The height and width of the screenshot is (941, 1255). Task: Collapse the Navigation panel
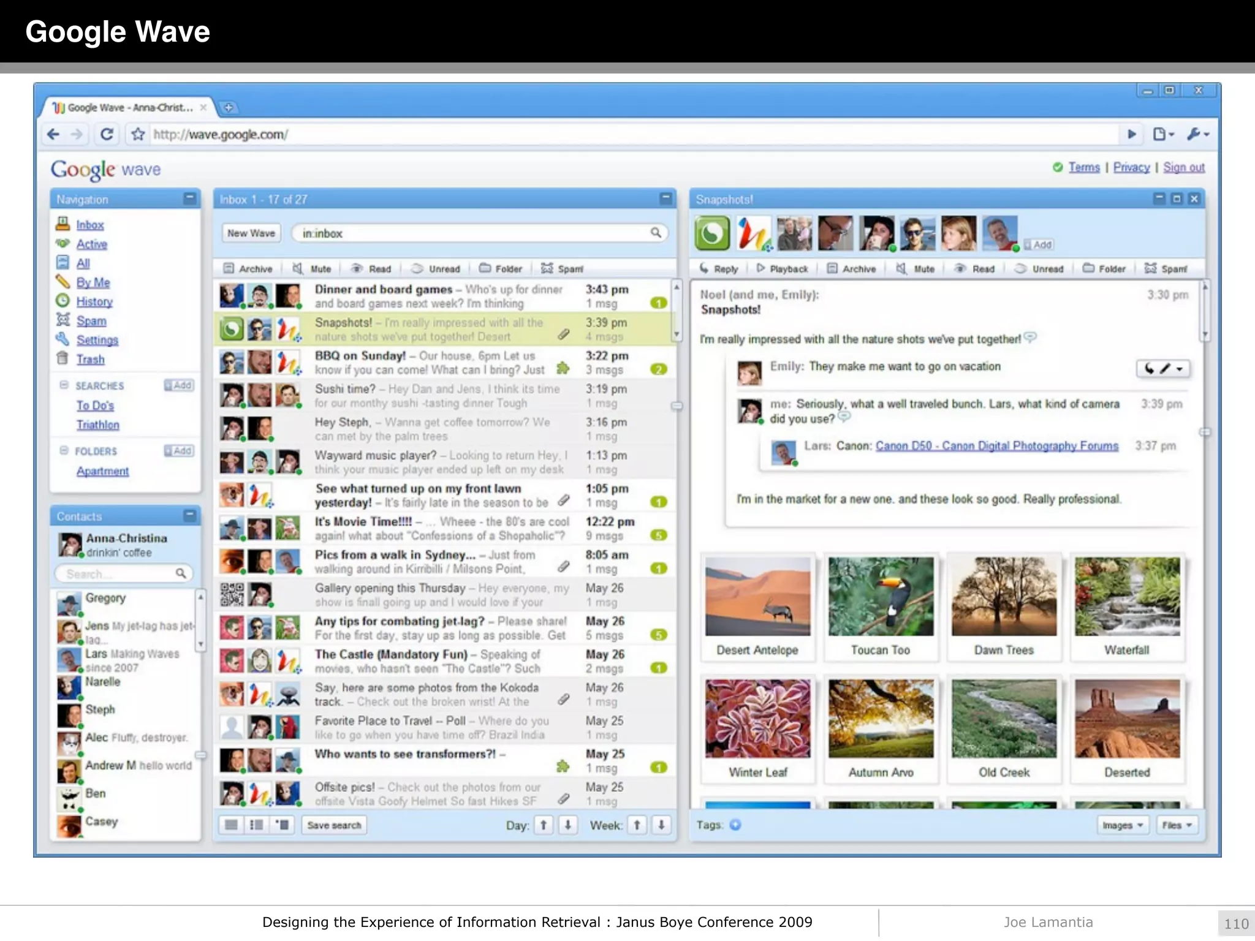(189, 198)
